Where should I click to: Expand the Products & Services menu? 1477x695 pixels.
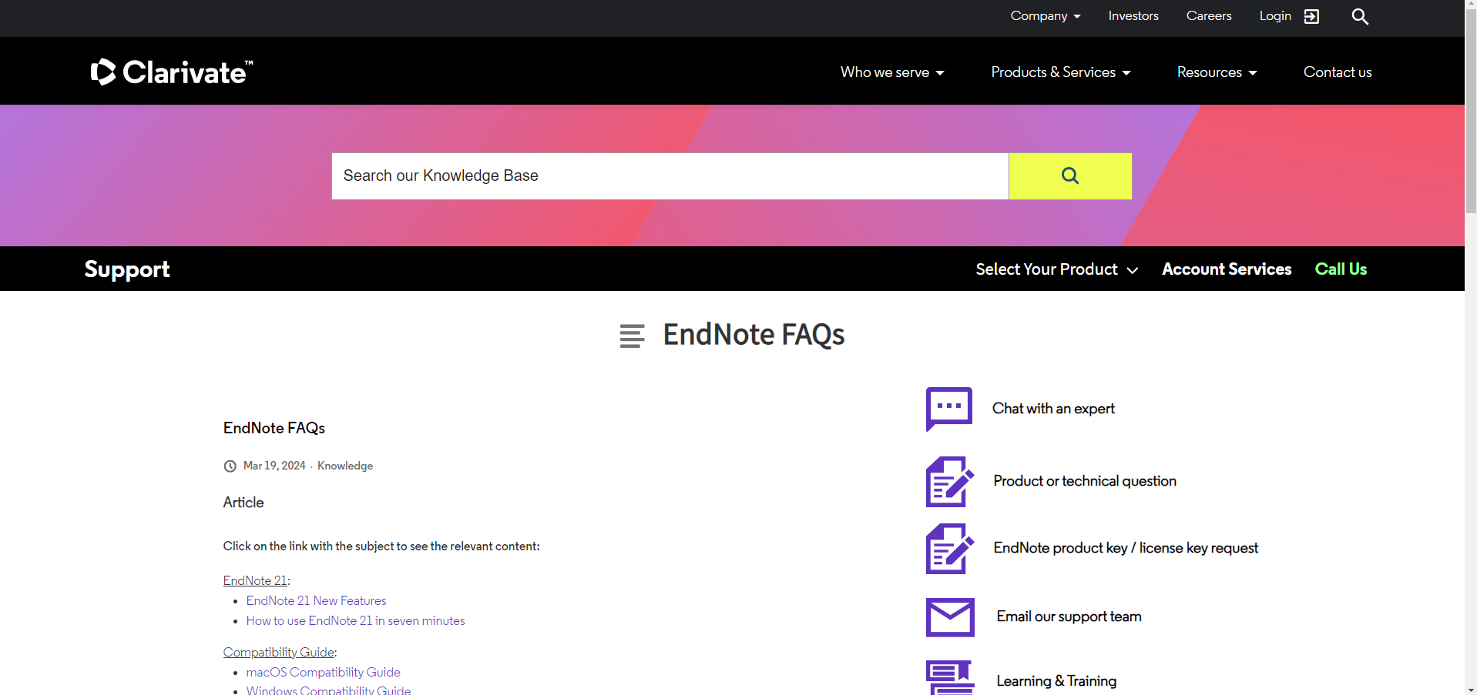pos(1061,72)
